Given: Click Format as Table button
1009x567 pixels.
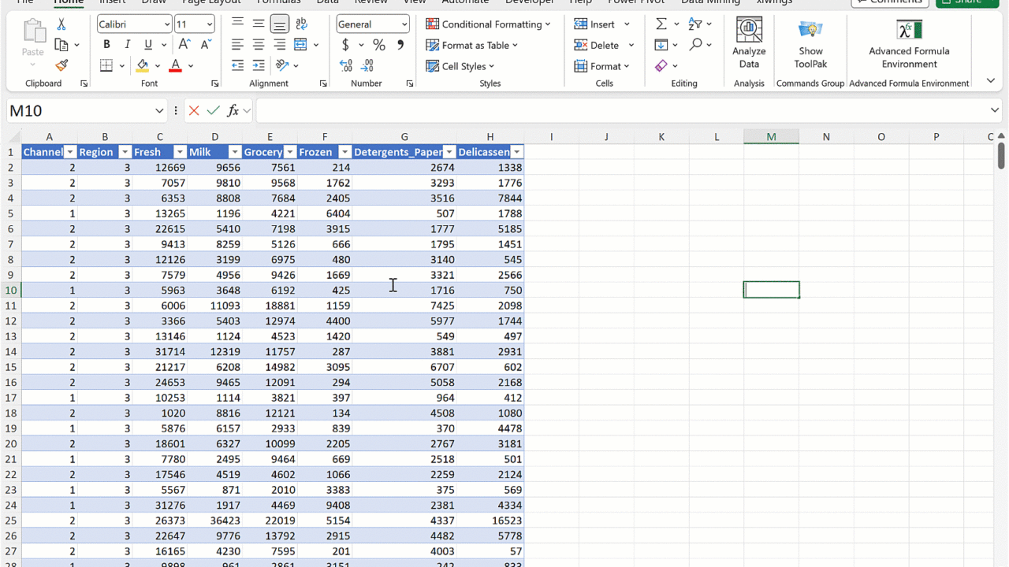Looking at the screenshot, I should tap(471, 45).
